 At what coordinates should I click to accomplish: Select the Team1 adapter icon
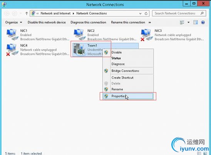pos(80,49)
